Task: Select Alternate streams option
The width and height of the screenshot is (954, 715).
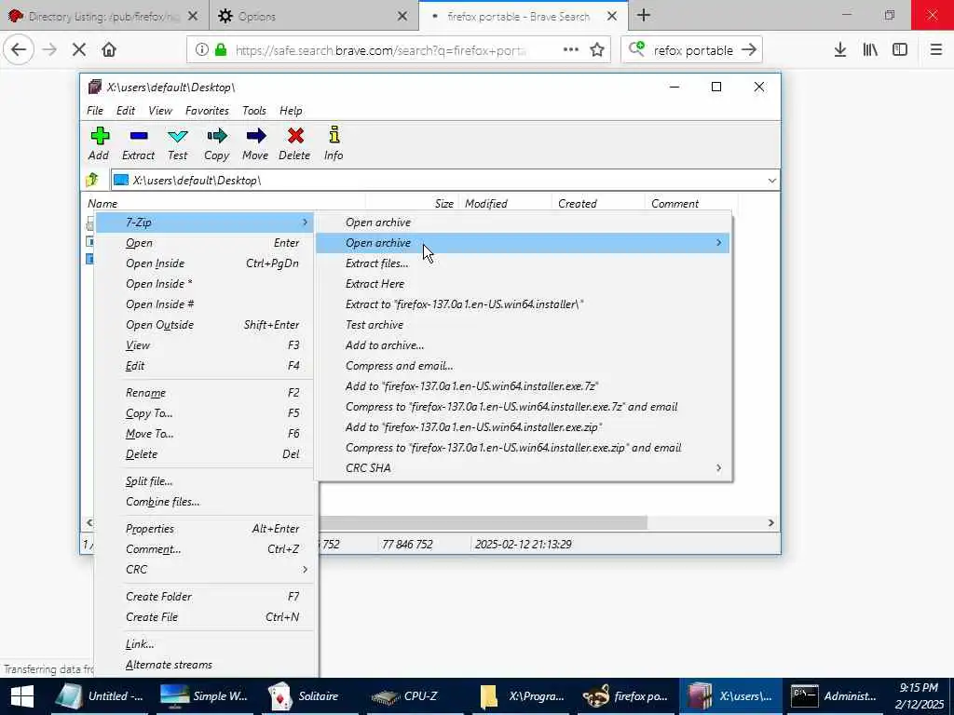Action: coord(205,665)
